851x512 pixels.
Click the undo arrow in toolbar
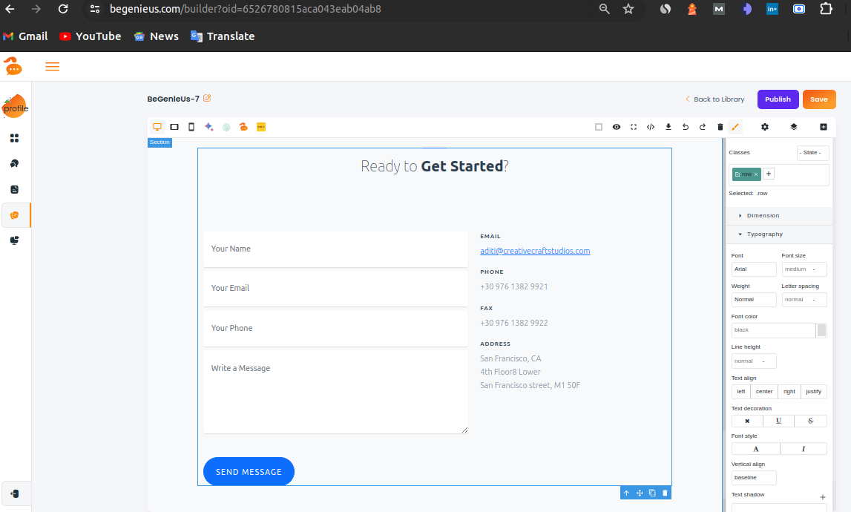(686, 127)
